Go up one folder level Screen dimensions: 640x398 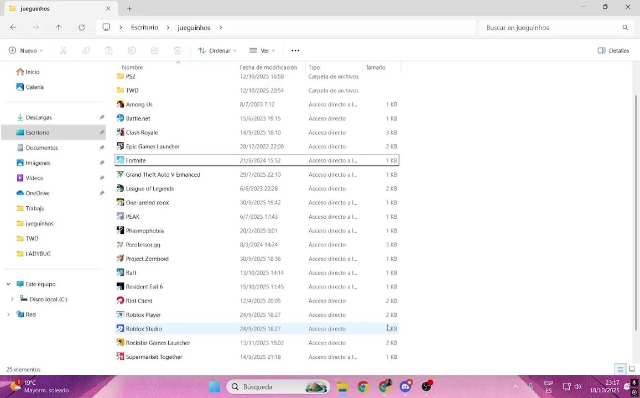tap(59, 27)
